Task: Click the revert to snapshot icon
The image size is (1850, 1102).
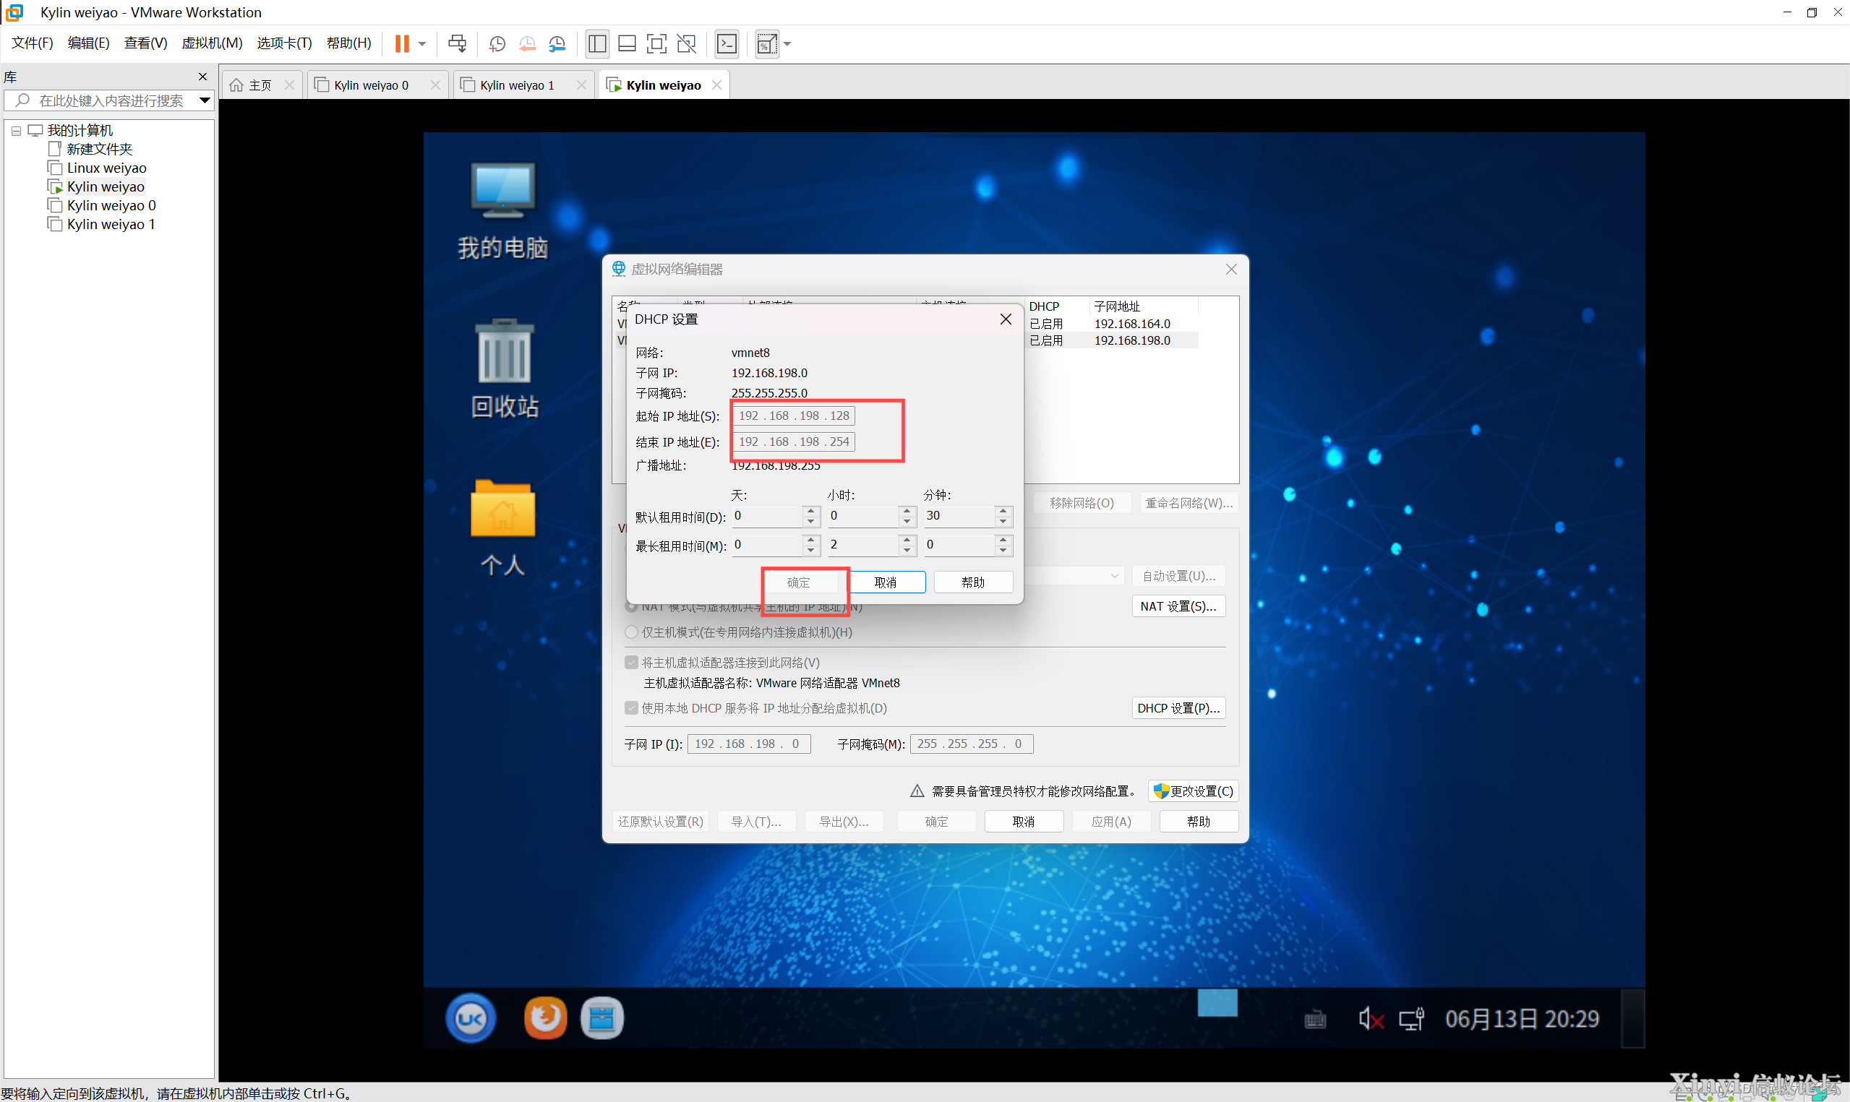Action: point(527,44)
